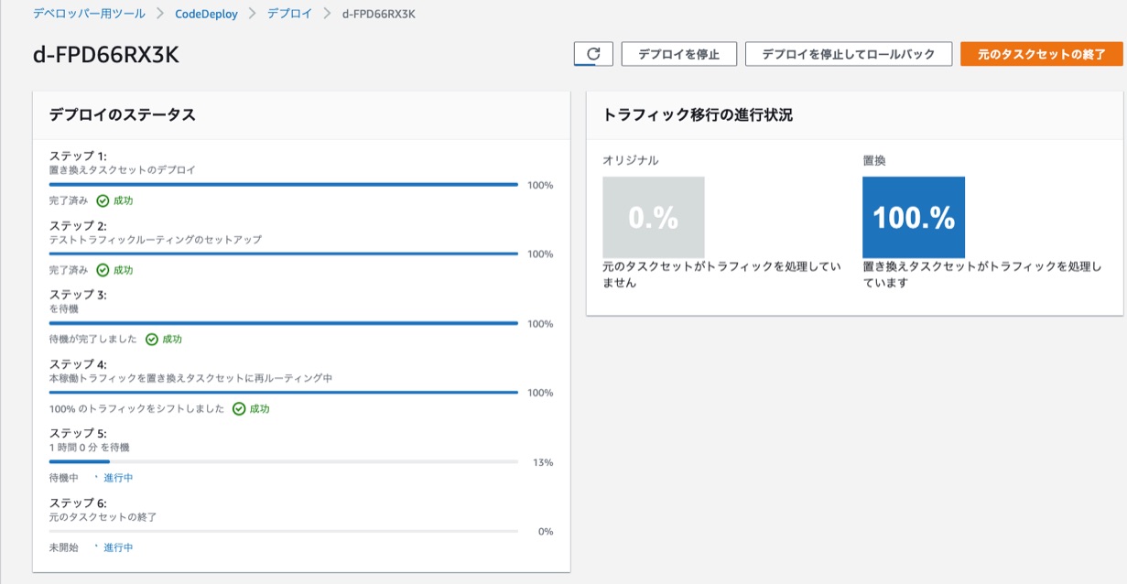Click the success checkmark beside step 2
This screenshot has height=584, width=1127.
tap(104, 269)
